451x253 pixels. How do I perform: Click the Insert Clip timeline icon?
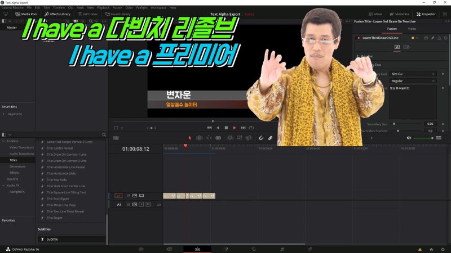[230, 138]
